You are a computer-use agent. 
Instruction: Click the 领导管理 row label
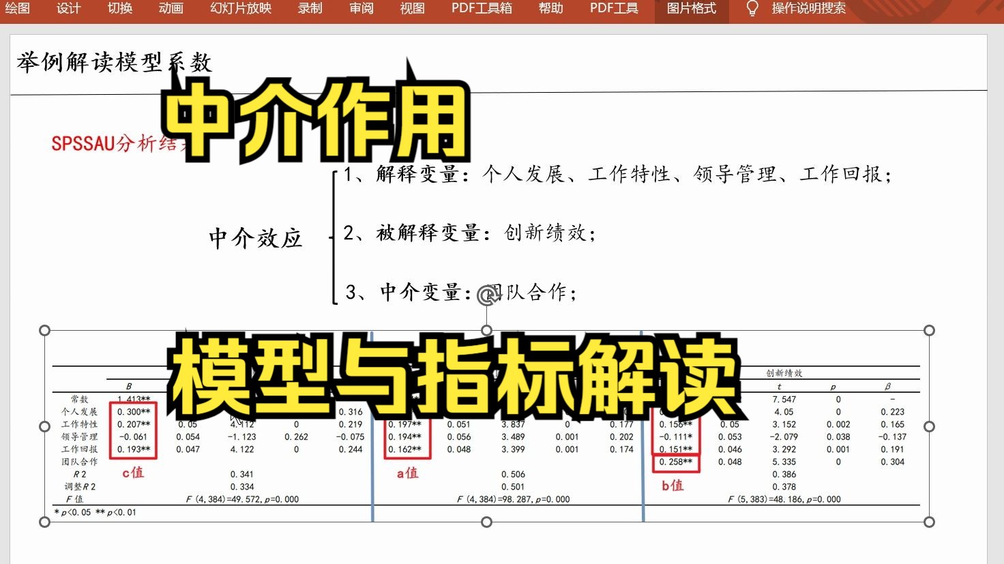coord(80,437)
